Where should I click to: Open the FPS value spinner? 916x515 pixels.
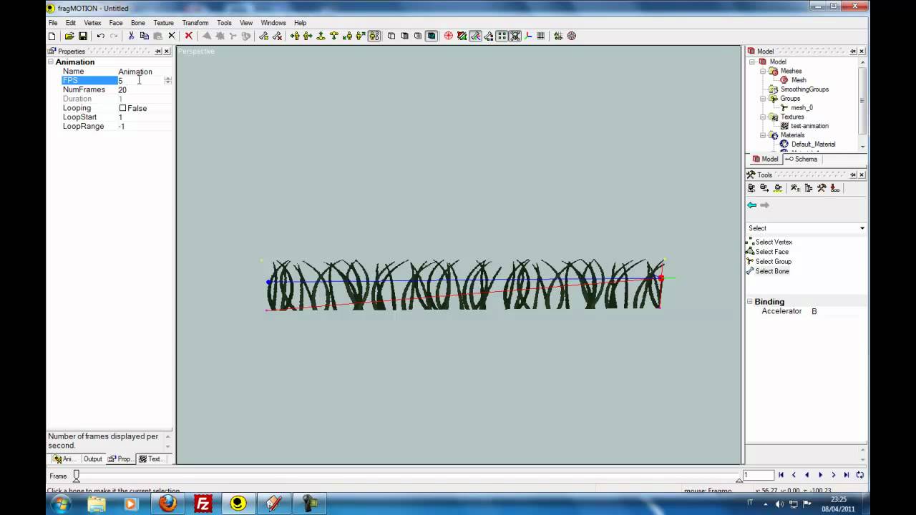(167, 81)
